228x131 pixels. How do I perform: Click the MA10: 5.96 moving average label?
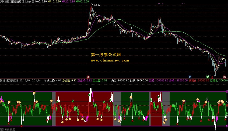click(x=54, y=1)
